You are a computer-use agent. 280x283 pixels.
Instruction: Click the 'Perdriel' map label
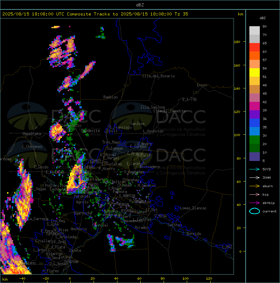82,196
